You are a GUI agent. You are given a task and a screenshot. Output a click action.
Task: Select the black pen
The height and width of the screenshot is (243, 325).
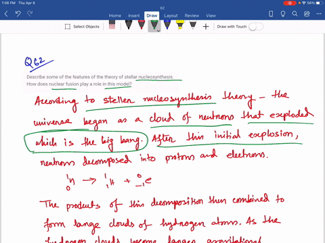click(x=129, y=25)
